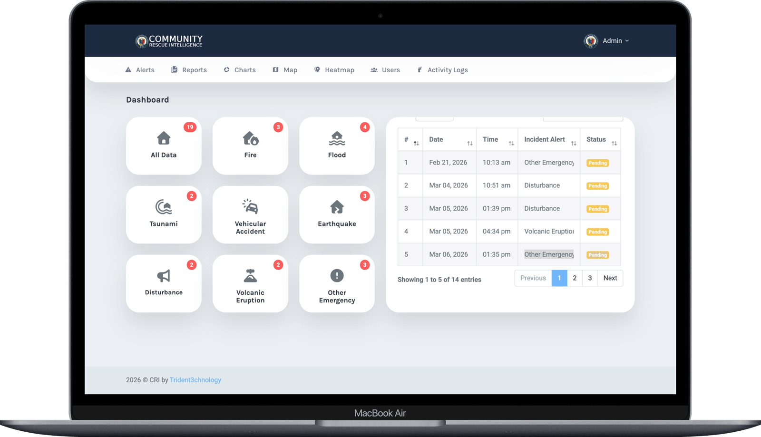Click the 10:51 am time cell
This screenshot has height=437, width=761.
(x=497, y=185)
